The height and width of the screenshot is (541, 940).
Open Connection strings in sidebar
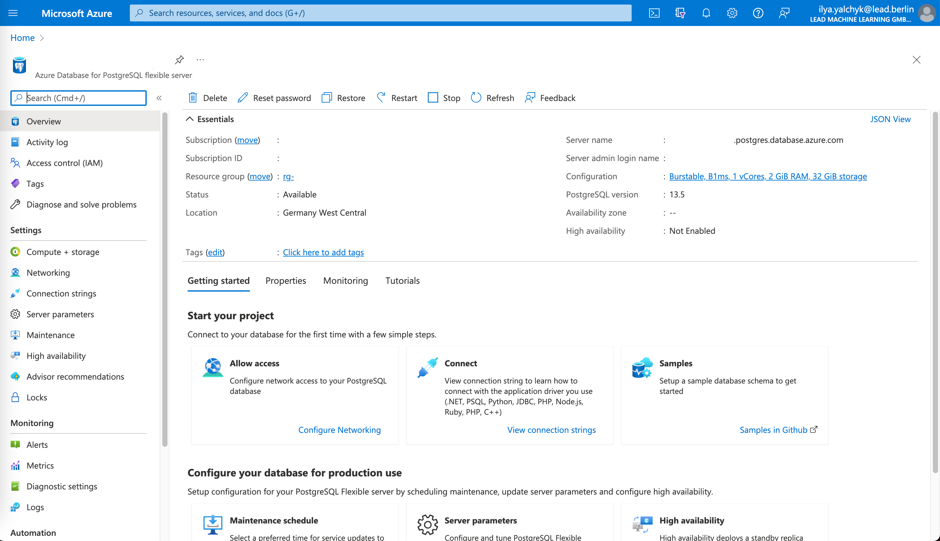(x=61, y=294)
